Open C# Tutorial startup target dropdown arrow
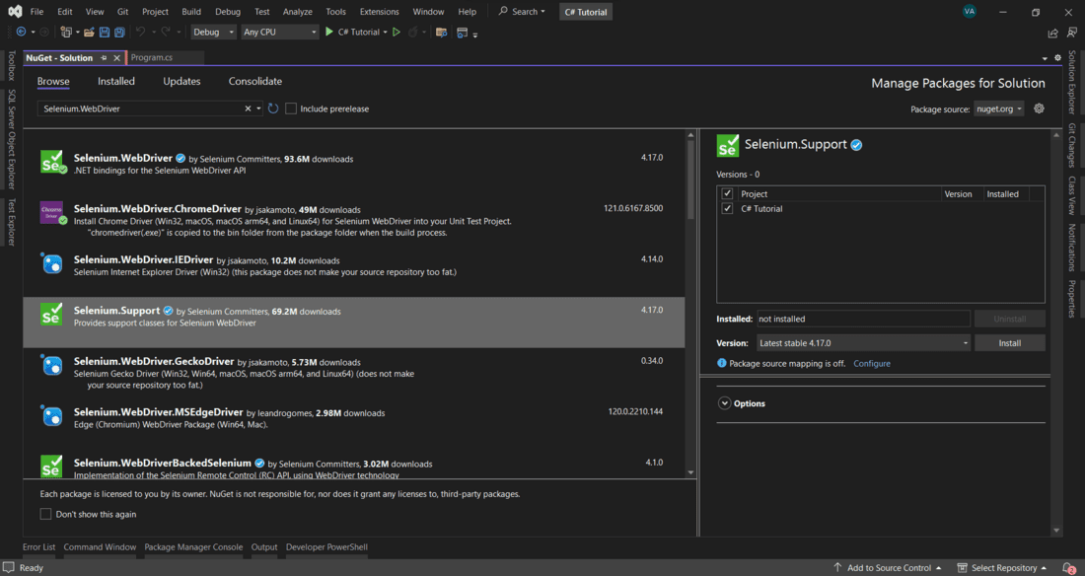Image resolution: width=1085 pixels, height=576 pixels. [385, 32]
